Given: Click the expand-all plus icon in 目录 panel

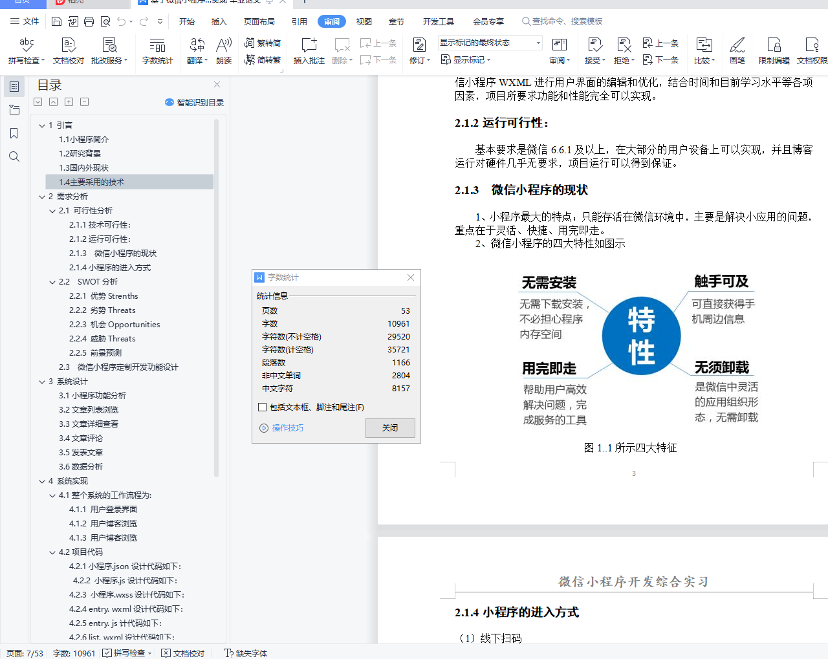Looking at the screenshot, I should click(x=69, y=102).
